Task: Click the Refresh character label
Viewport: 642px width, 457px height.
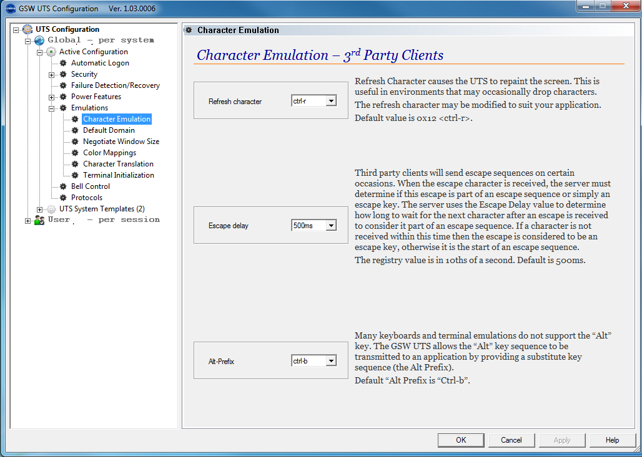Action: click(235, 102)
